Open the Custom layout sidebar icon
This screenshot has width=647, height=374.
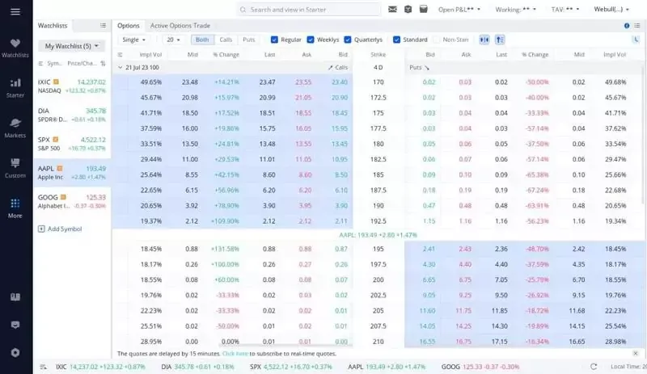point(15,168)
